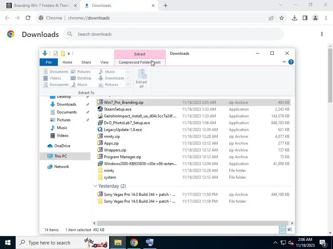This screenshot has height=249, width=333.
Task: Select This PC in navigation pane
Action: (65, 156)
